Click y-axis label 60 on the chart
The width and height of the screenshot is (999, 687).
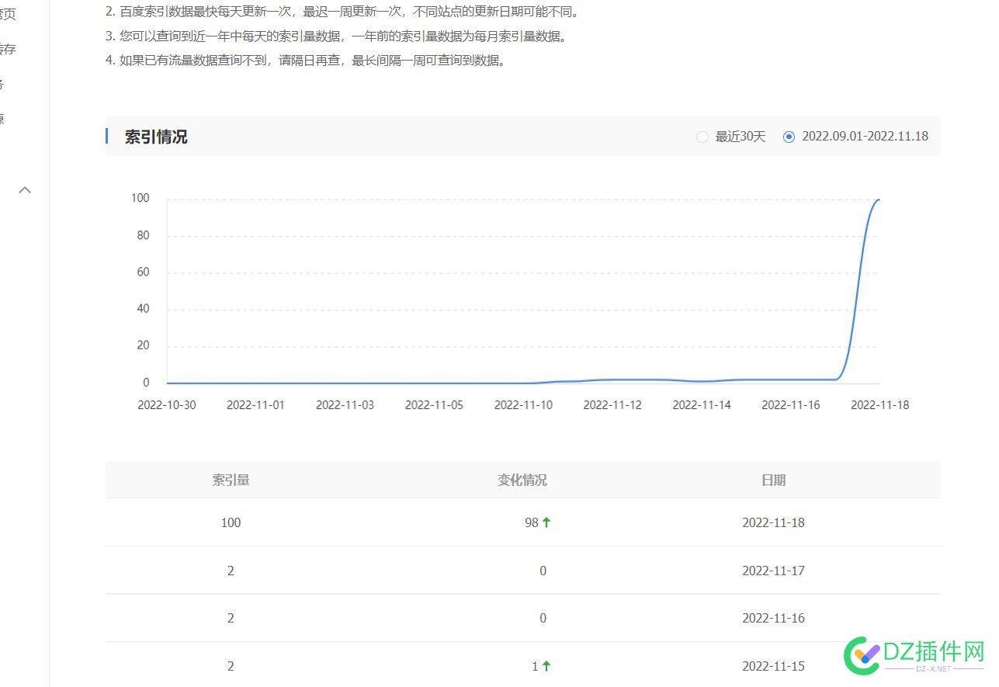[143, 272]
